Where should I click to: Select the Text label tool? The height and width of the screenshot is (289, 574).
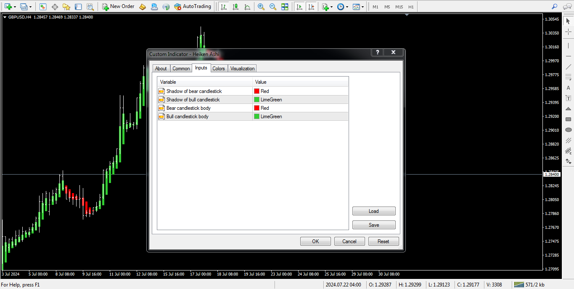point(568,98)
